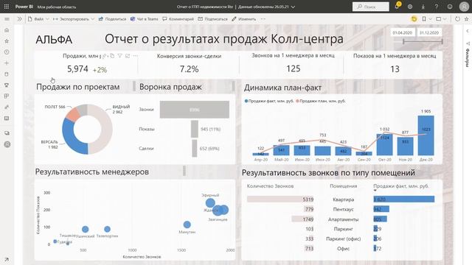Open settings gear in top bar
The image size is (472, 265).
click(410, 7)
